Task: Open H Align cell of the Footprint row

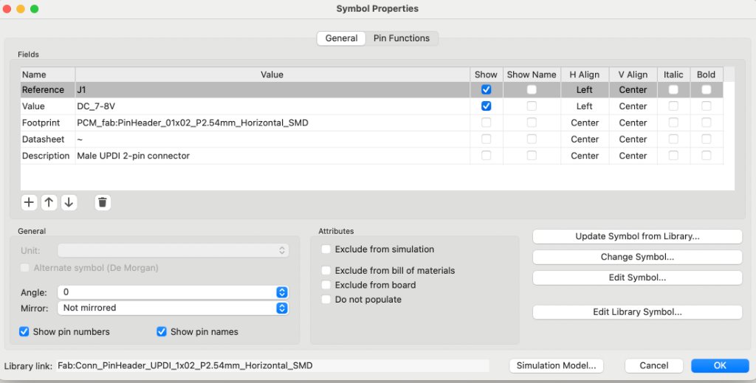Action: coord(585,123)
